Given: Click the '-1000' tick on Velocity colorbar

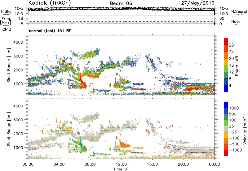Looking at the screenshot, I should [x=235, y=150].
